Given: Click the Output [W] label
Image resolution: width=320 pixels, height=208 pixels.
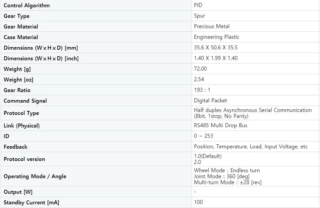Looking at the screenshot, I should coord(18,192).
